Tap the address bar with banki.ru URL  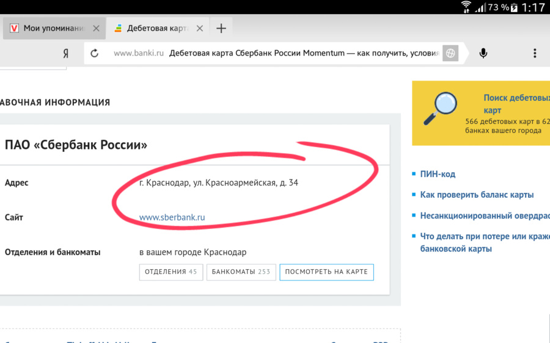tap(276, 53)
